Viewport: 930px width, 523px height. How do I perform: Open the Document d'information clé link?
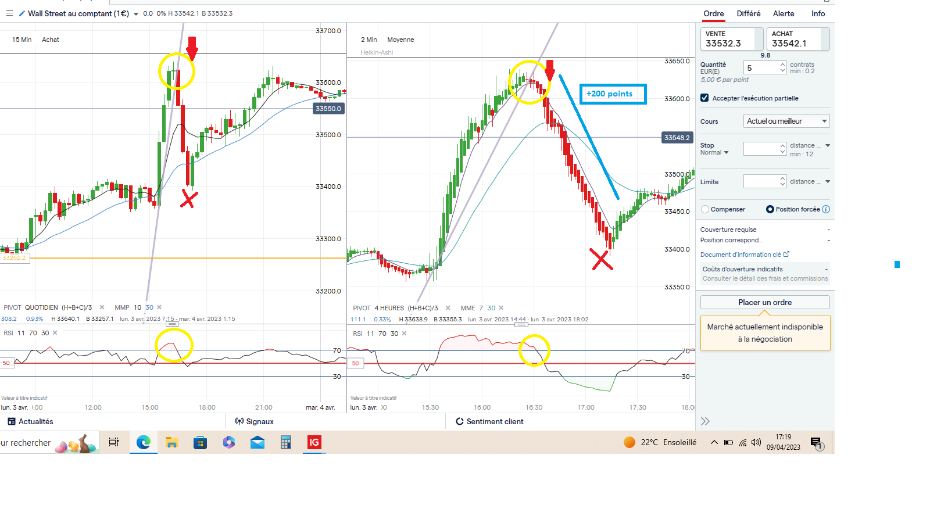click(x=745, y=255)
